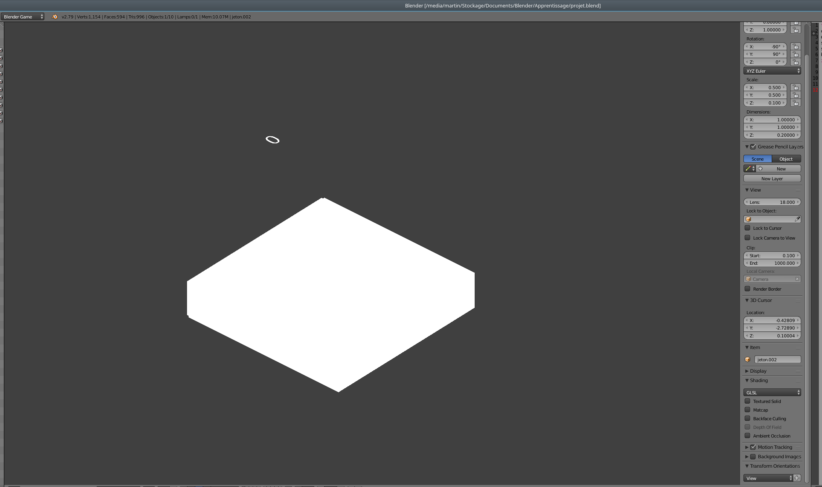Enable the Matcap shading option
Screen dimensions: 822x487
coord(747,410)
